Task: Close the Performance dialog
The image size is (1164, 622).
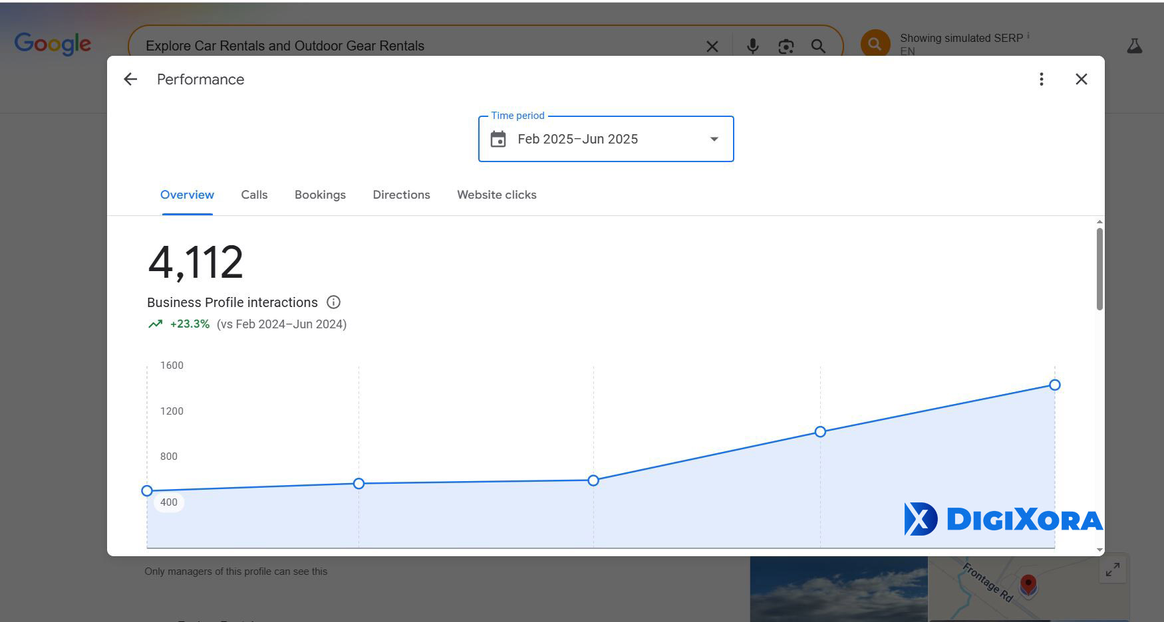Action: [1081, 79]
